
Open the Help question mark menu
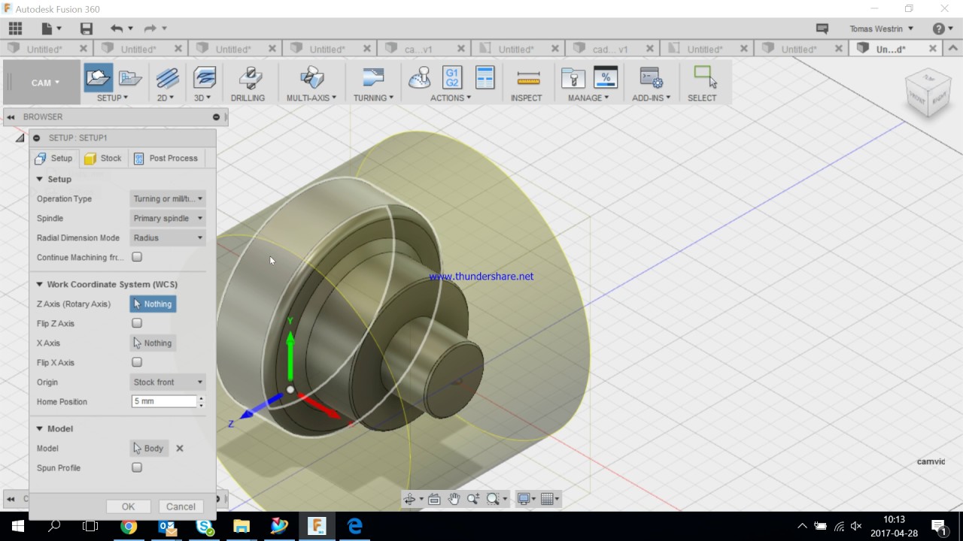click(938, 29)
